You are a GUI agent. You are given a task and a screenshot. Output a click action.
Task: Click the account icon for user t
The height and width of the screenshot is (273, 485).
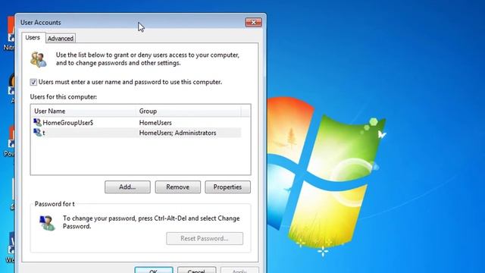coord(37,133)
